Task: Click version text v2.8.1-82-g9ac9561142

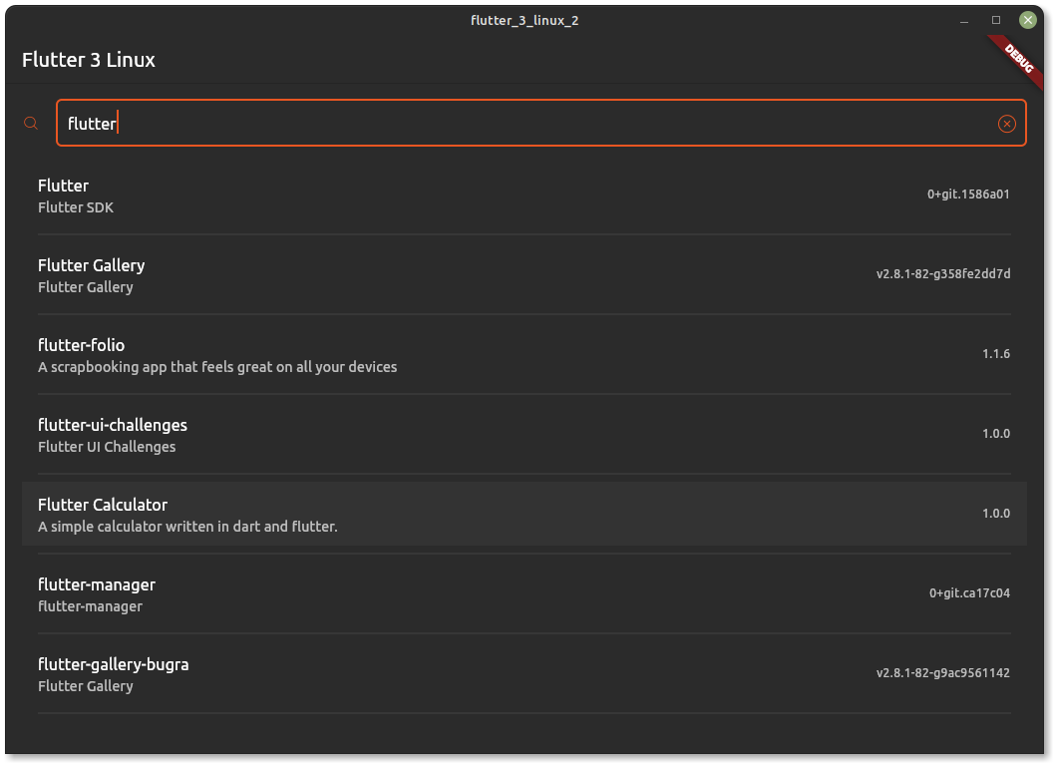Action: tap(943, 673)
